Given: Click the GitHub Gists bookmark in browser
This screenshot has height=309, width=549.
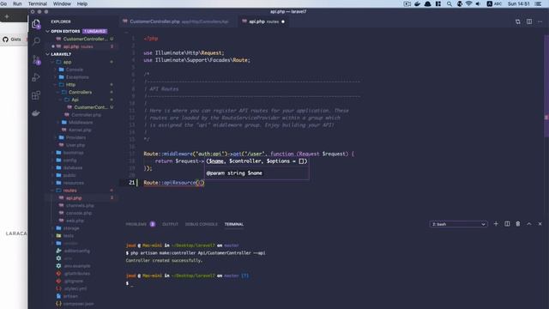Looking at the screenshot, I should pos(12,39).
